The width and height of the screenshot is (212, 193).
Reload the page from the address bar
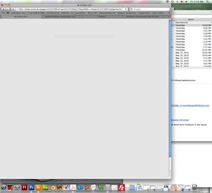pyautogui.click(x=126, y=9)
